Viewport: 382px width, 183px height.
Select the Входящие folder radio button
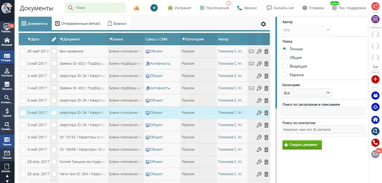click(284, 66)
